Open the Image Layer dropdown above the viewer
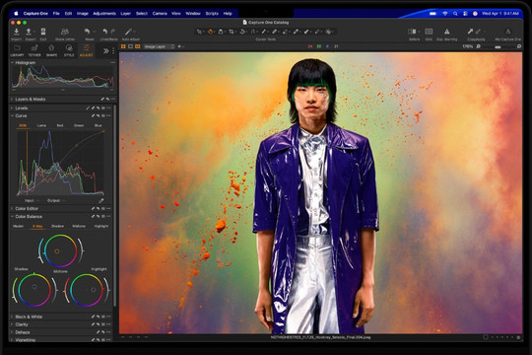532x355 pixels. [160, 46]
